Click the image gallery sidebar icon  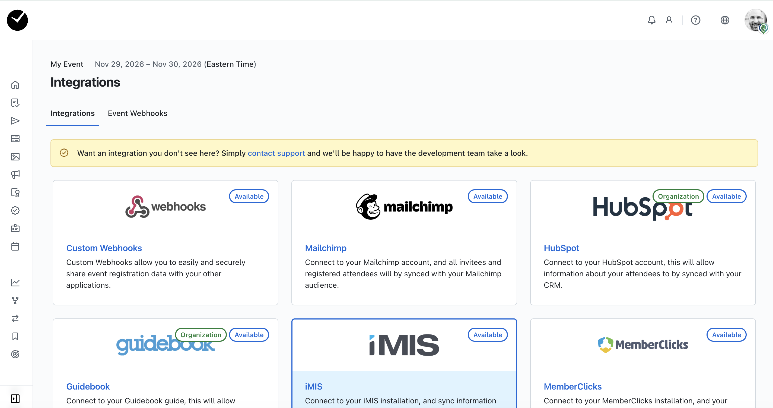[x=15, y=157]
